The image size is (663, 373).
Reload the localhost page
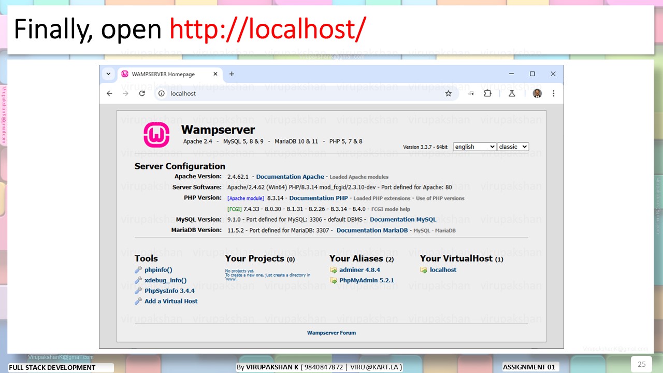142,94
